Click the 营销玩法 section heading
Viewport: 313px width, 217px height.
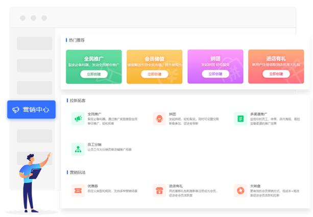[78, 172]
